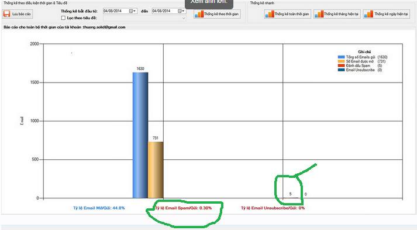Open the title filter combo box
The width and height of the screenshot is (417, 230).
(144, 18)
